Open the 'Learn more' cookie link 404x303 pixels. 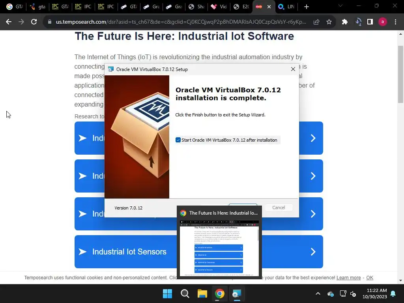[x=348, y=278]
